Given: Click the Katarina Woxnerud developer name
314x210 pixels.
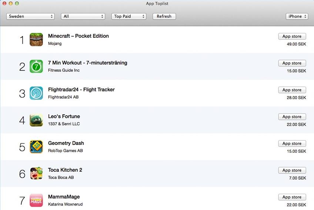Looking at the screenshot, I should pyautogui.click(x=65, y=204).
